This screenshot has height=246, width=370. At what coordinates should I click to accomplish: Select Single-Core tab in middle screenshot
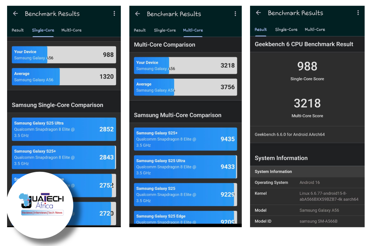(165, 30)
